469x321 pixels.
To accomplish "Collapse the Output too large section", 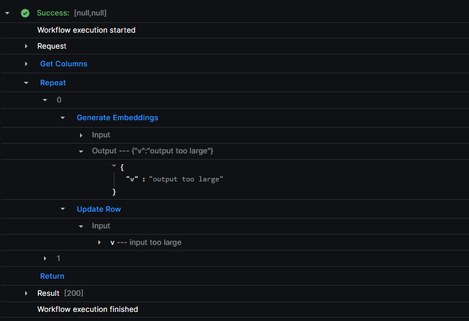I will coord(81,152).
